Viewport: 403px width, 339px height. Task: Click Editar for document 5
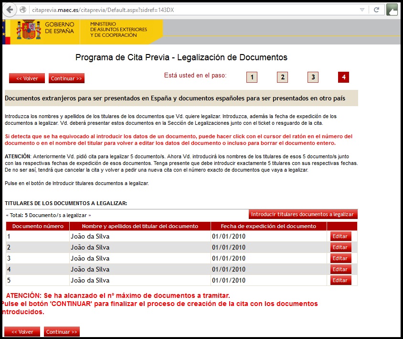(341, 281)
